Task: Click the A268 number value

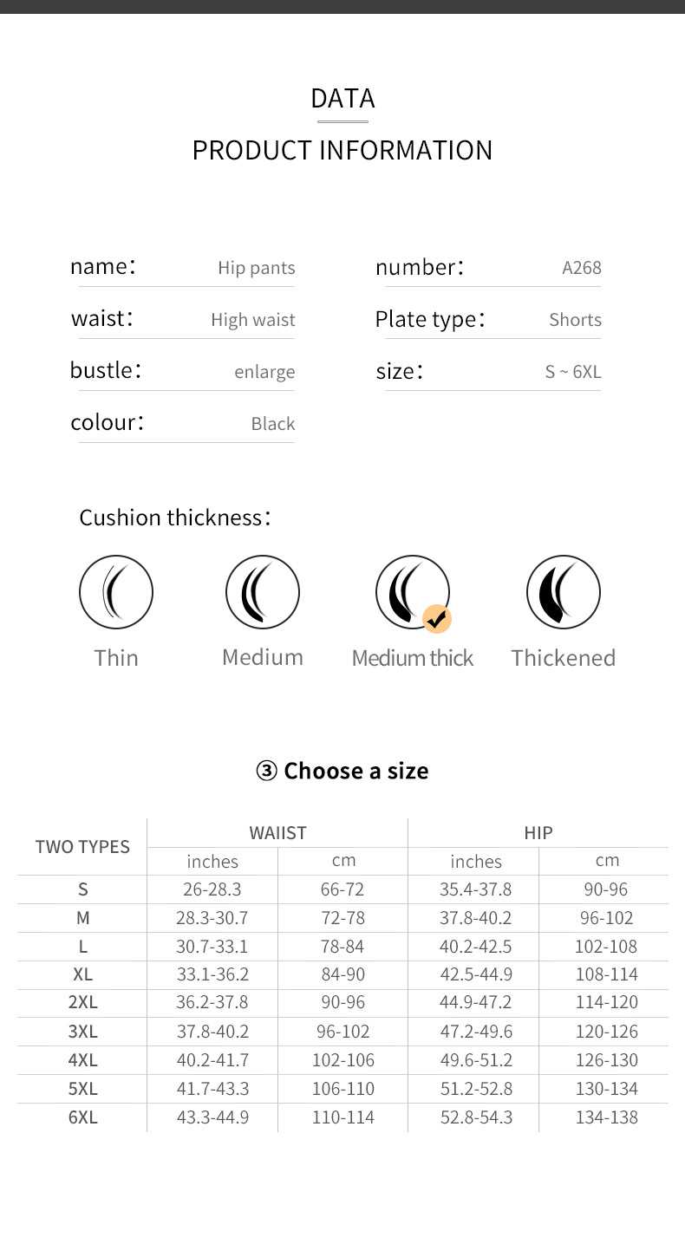Action: [x=582, y=268]
